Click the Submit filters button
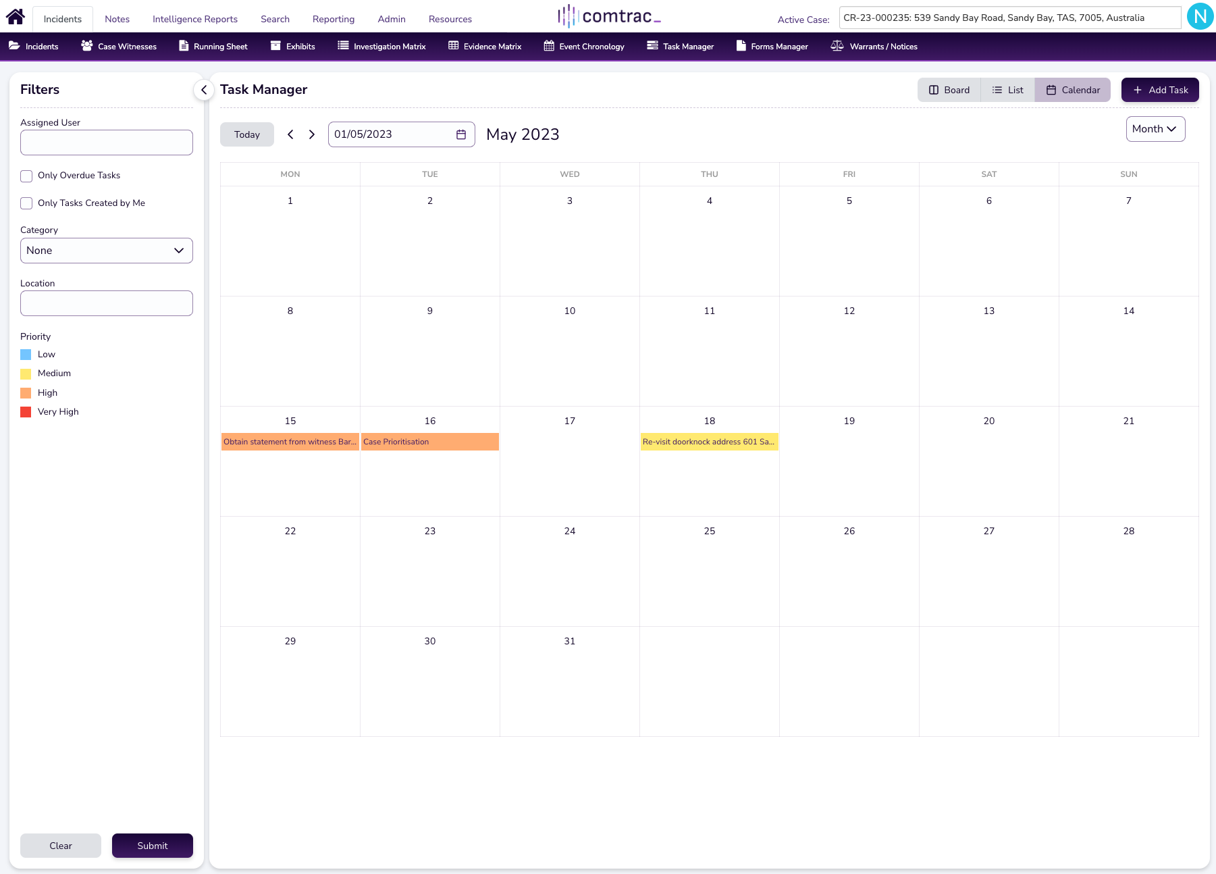1216x874 pixels. [153, 846]
